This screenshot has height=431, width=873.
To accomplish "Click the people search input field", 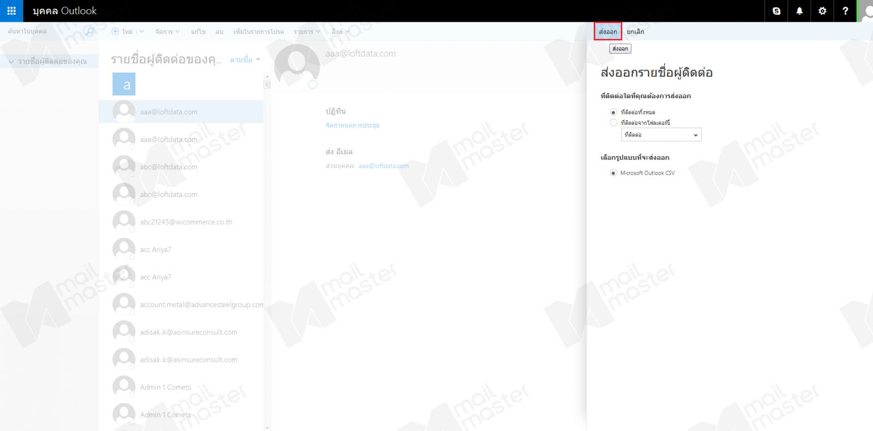I will pos(44,31).
